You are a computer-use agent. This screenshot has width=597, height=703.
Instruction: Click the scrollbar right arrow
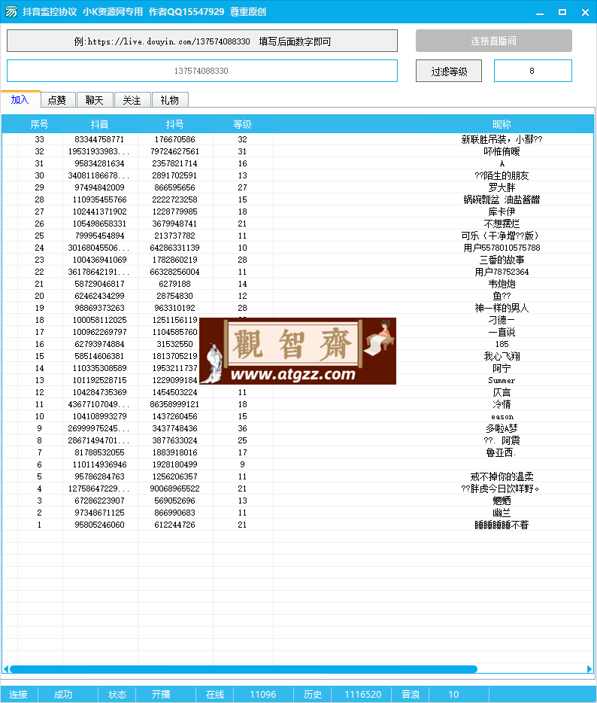point(589,669)
